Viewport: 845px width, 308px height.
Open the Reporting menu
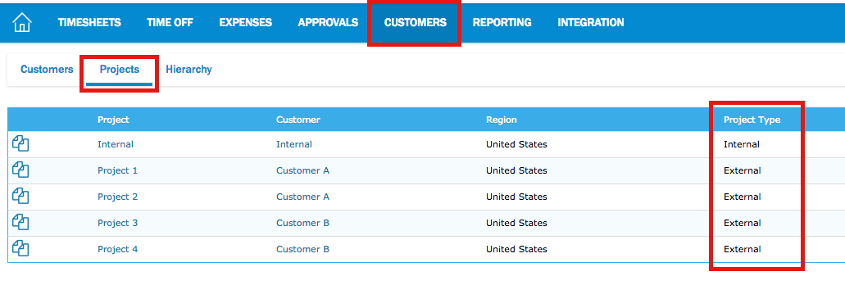(502, 23)
